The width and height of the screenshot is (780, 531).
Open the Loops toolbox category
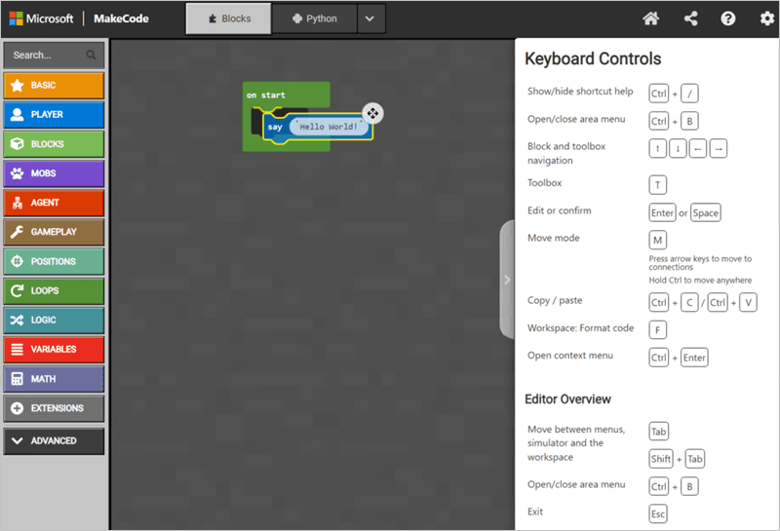(54, 291)
